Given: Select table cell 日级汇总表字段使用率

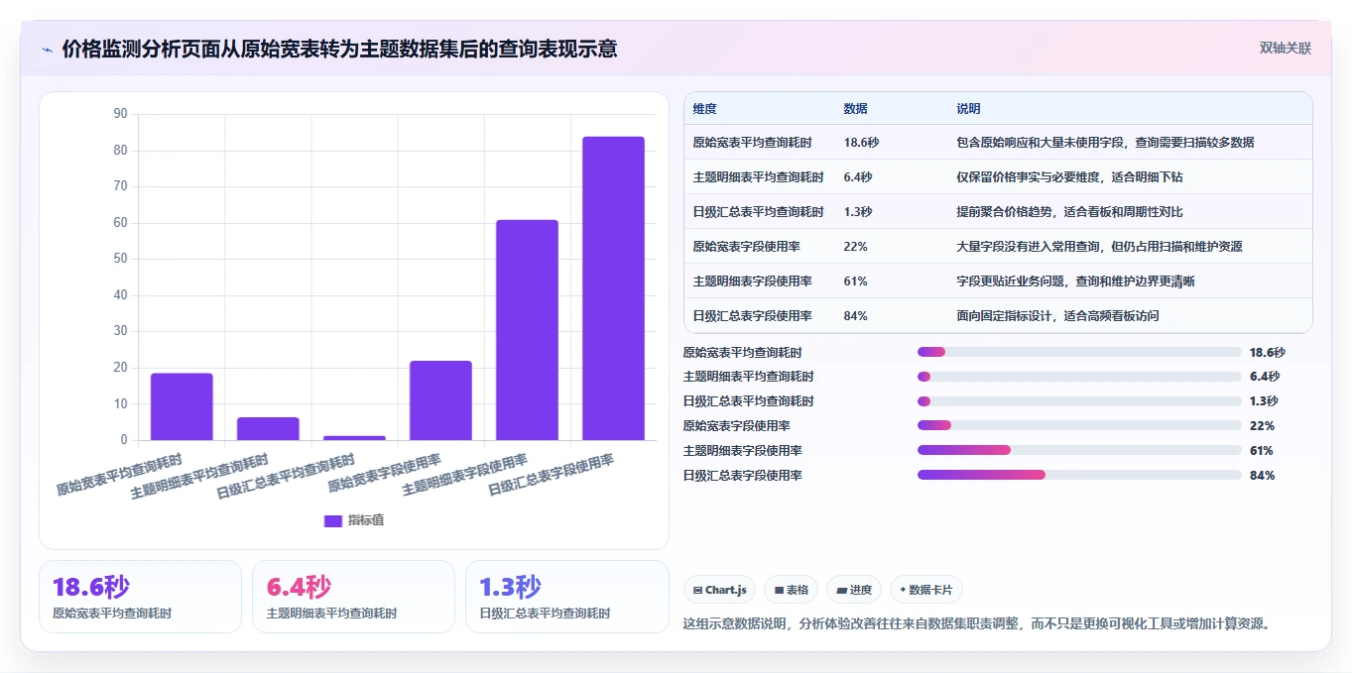Looking at the screenshot, I should click(753, 316).
